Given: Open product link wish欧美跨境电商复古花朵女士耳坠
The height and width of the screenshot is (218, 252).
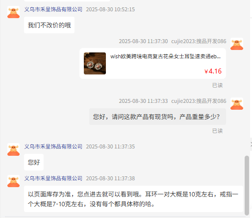Looking at the screenshot, I should click(165, 56).
